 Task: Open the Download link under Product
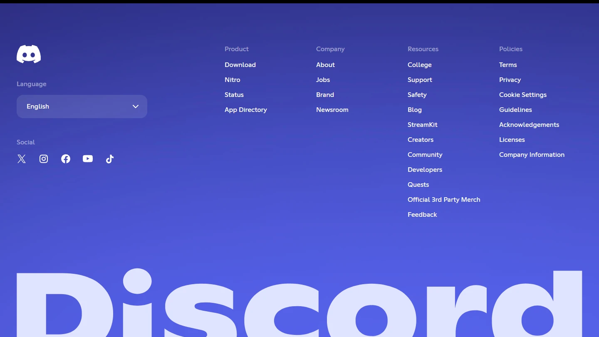240,65
